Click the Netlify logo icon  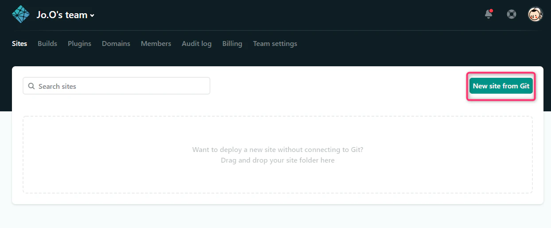pos(20,15)
